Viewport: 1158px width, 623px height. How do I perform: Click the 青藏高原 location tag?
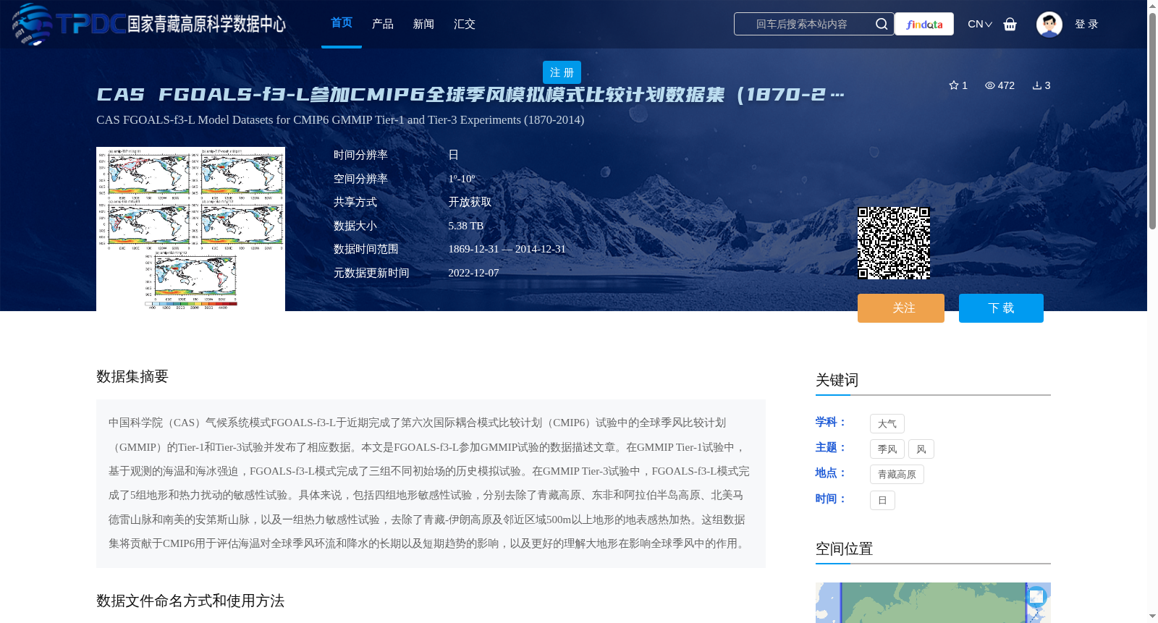897,475
